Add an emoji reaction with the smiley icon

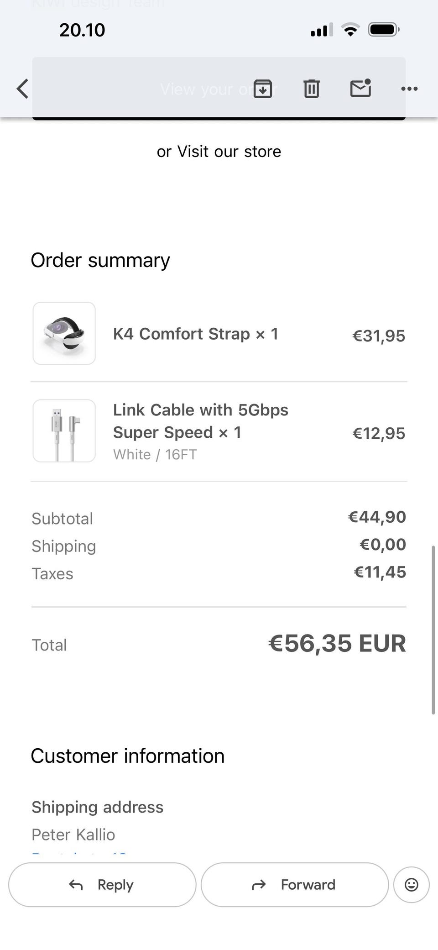412,885
